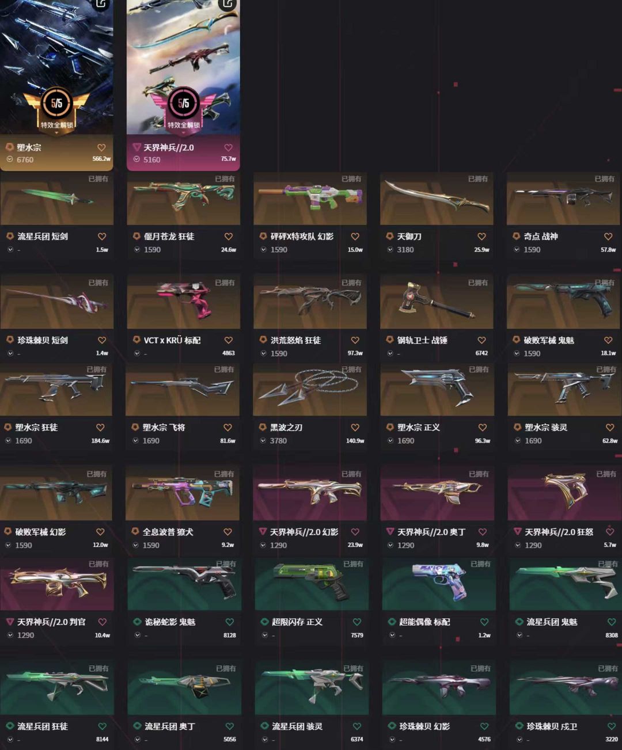Image resolution: width=622 pixels, height=750 pixels.
Task: Click the pink triangle tier icon beside 天界神兵//2.0 幻影
Action: coord(263,532)
